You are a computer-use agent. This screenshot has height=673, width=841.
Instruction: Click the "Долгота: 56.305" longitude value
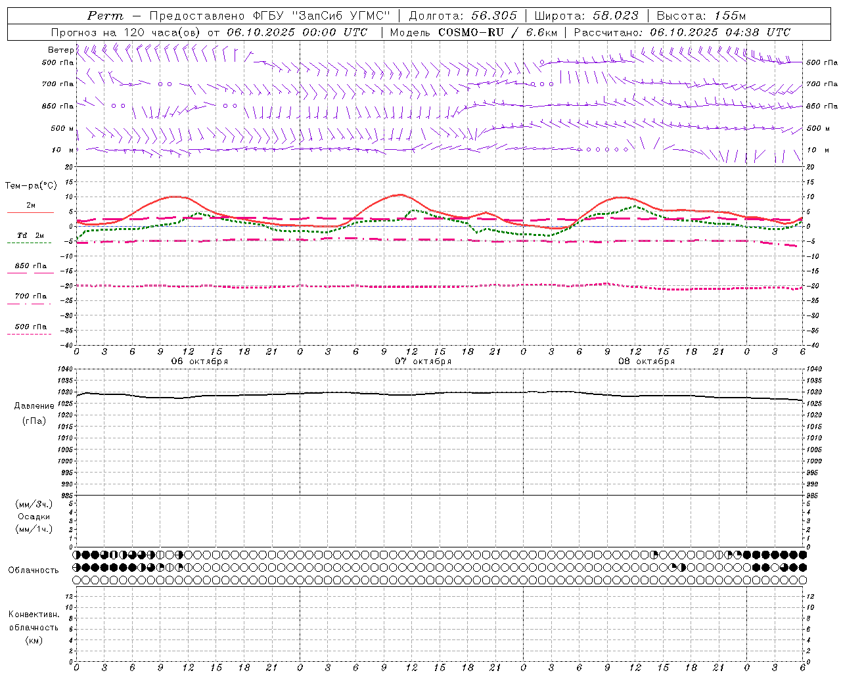click(463, 16)
